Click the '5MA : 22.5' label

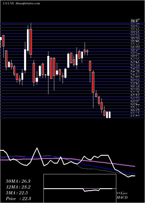click(17, 193)
